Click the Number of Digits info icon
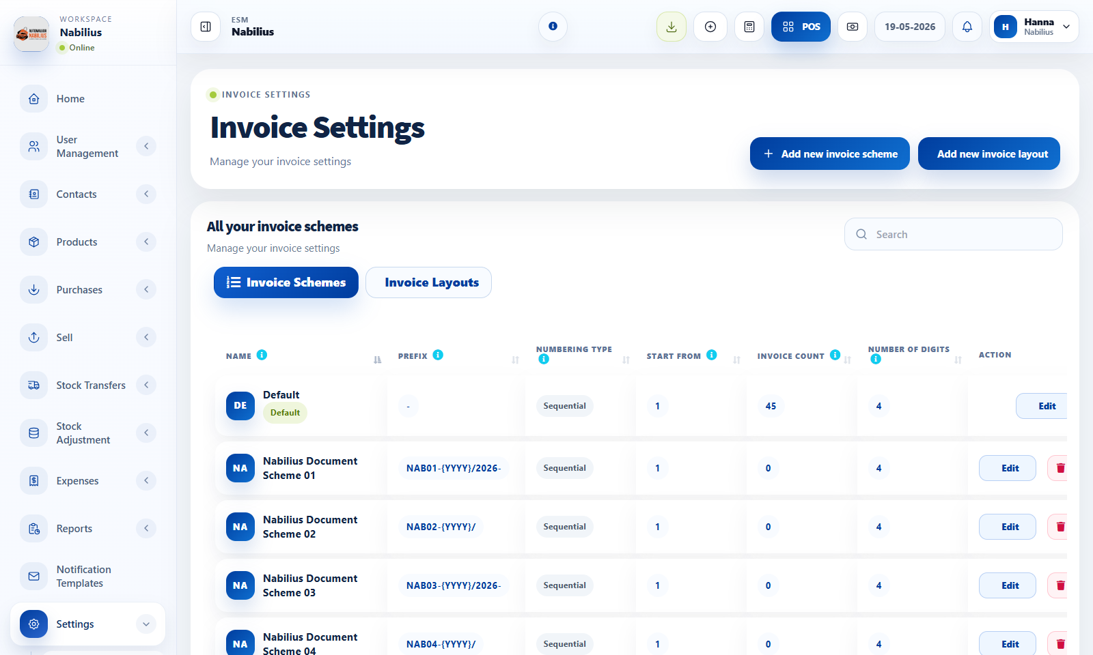The width and height of the screenshot is (1093, 655). tap(876, 359)
